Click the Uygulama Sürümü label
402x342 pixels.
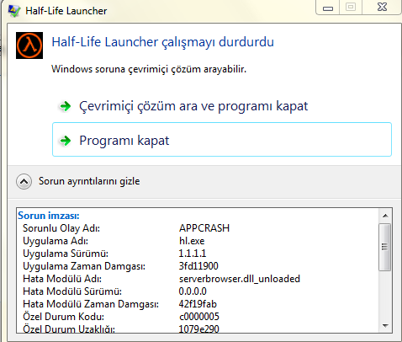coord(66,254)
